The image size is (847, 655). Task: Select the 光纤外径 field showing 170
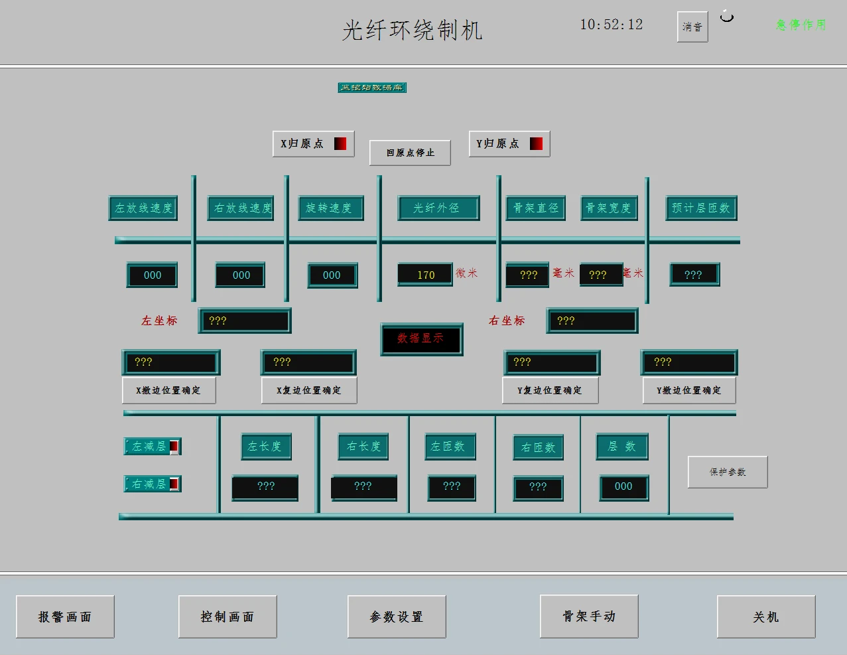coord(426,275)
